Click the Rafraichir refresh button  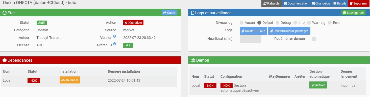click(272, 4)
